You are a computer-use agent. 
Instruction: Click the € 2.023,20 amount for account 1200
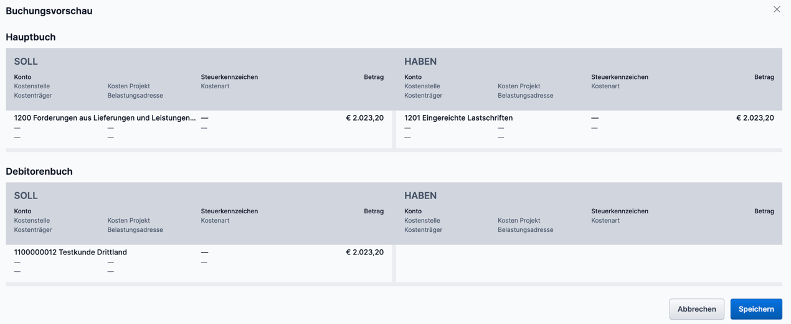click(364, 118)
